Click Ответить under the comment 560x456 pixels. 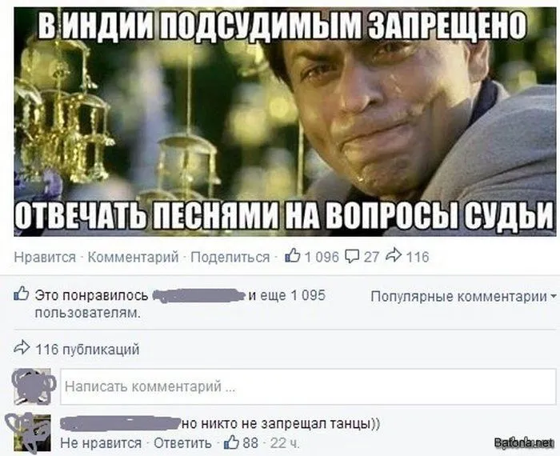[x=182, y=443]
